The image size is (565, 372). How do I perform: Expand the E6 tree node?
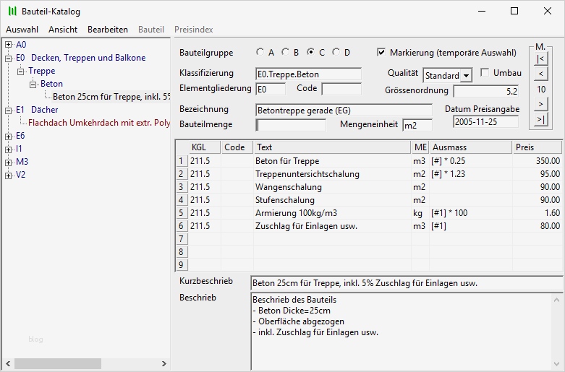[x=8, y=136]
